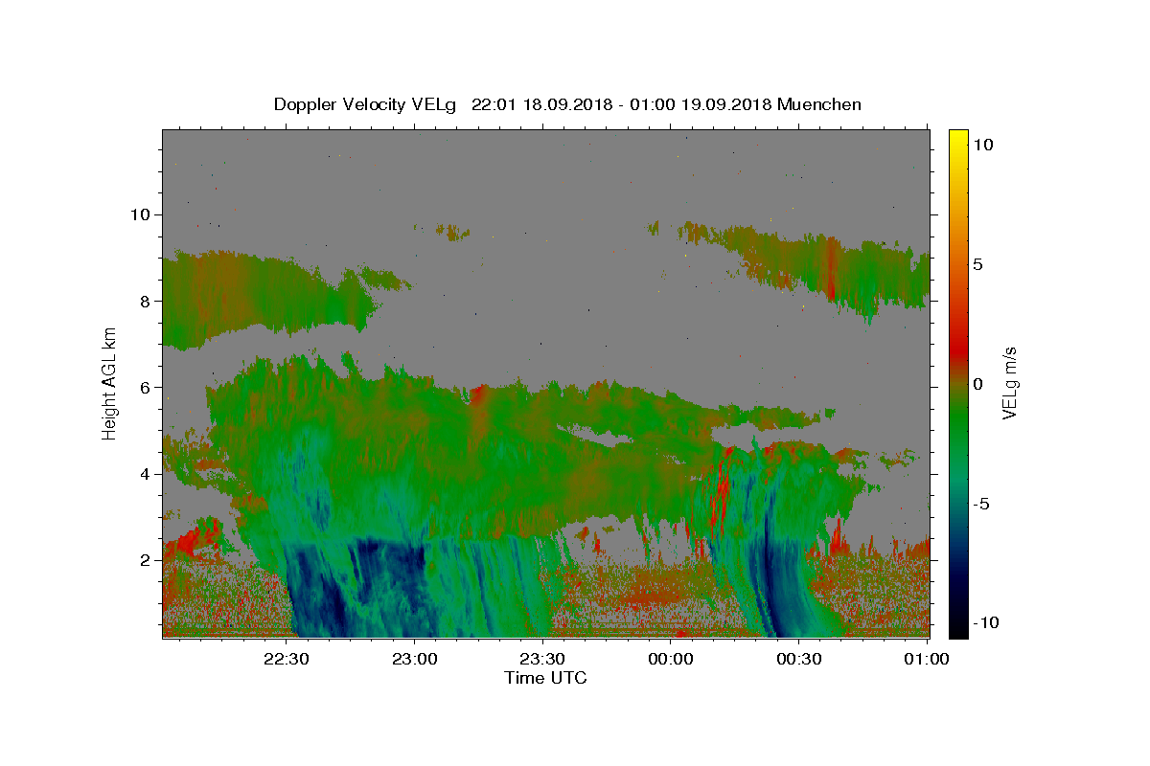The width and height of the screenshot is (1150, 766).
Task: Click the '23:30' time tick label
Action: pos(542,660)
